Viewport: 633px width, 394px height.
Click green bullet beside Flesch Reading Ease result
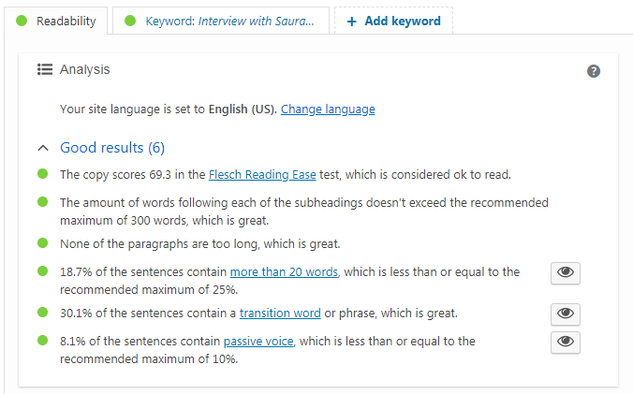pos(42,174)
